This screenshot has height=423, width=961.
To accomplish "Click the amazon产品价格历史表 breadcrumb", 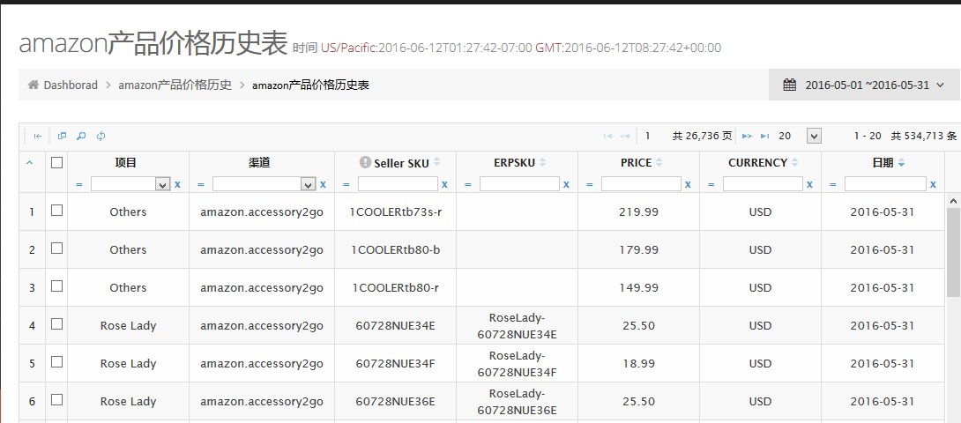I will [310, 85].
